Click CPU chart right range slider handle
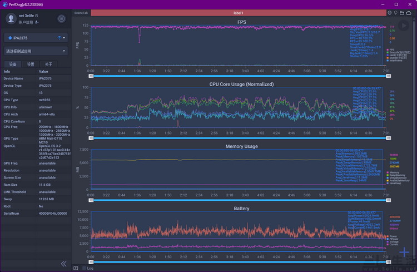 389,138
